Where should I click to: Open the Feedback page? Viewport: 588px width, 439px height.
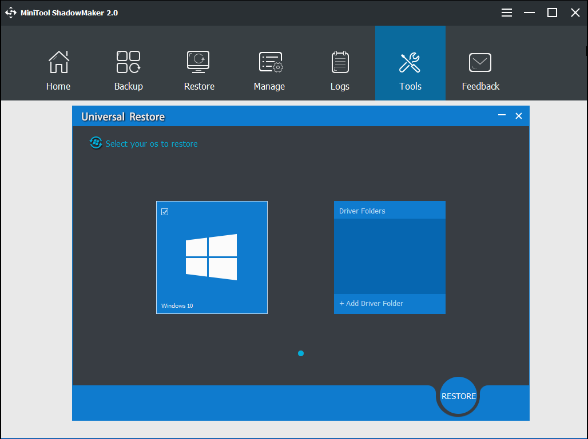(x=480, y=70)
